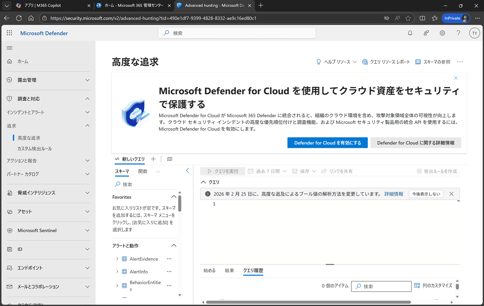Open the ellipsis next to 関数 tab
484x306 pixels.
pyautogui.click(x=158, y=172)
